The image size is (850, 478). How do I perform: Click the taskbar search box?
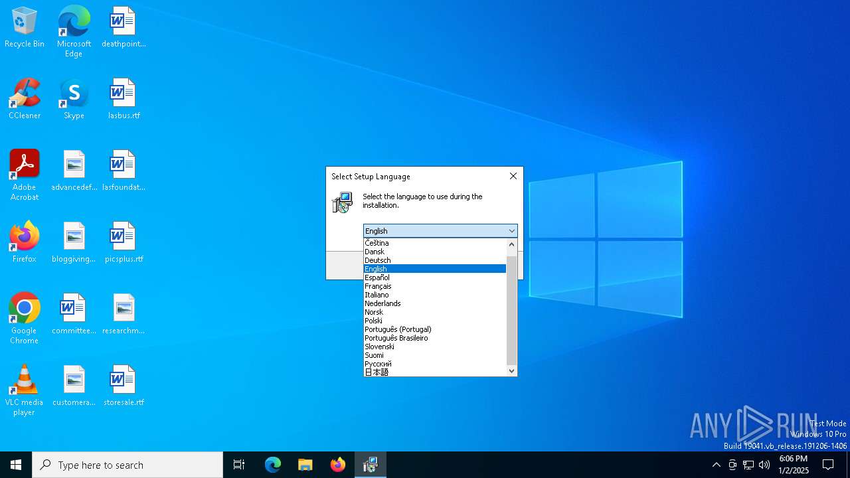(127, 465)
